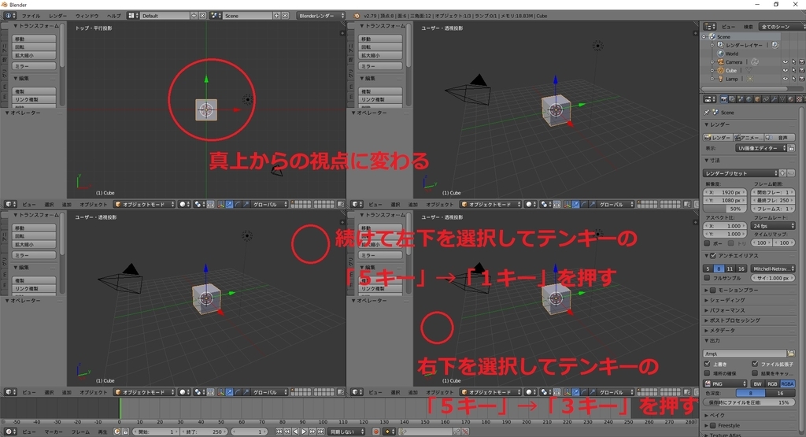Toggle the ファイル拡張子 checkbox
The image size is (806, 437).
click(755, 364)
